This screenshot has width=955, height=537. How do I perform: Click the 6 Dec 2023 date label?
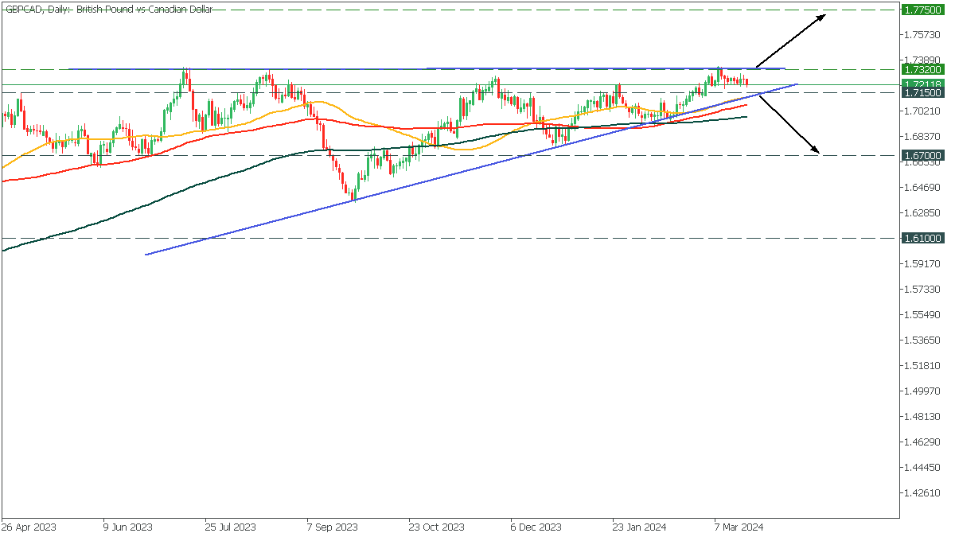[x=536, y=527]
